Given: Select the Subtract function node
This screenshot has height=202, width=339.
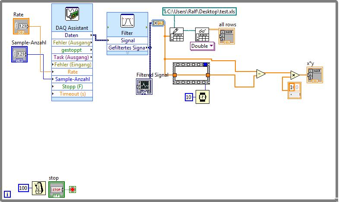Looking at the screenshot, I should click(x=261, y=74).
